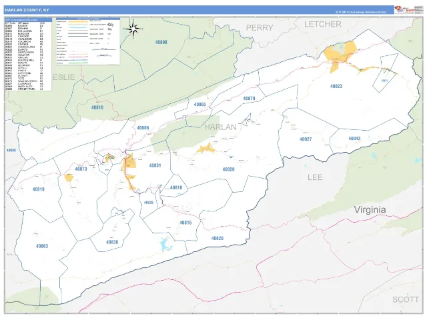Image resolution: width=427 pixels, height=320 pixels.
Task: Click the partially shown ESLIE county label
Action: point(63,77)
